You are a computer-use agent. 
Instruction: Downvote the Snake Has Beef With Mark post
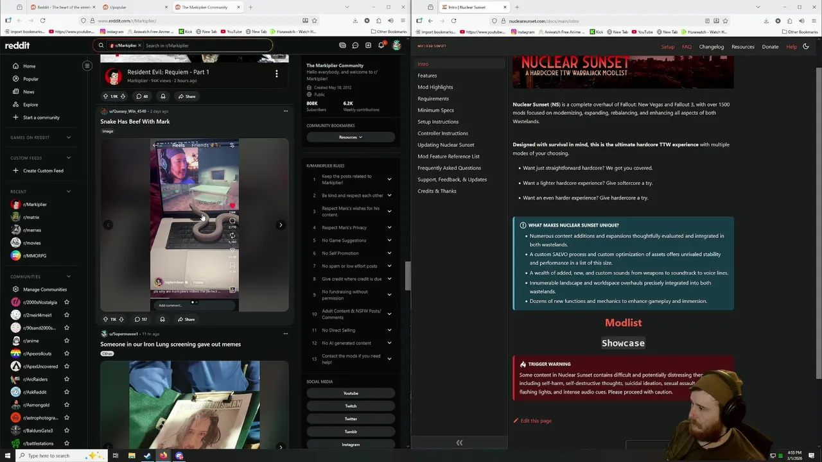(x=121, y=319)
